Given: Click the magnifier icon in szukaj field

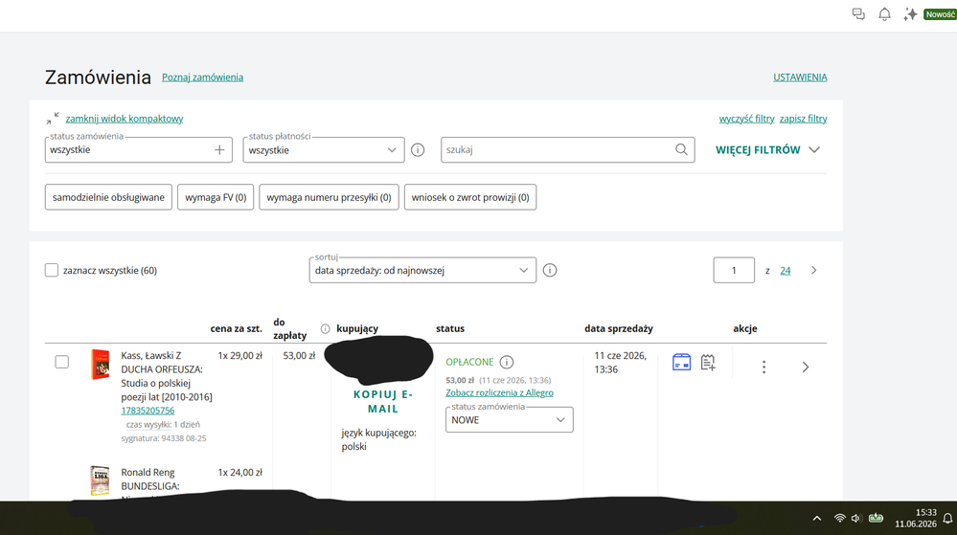Looking at the screenshot, I should [681, 149].
